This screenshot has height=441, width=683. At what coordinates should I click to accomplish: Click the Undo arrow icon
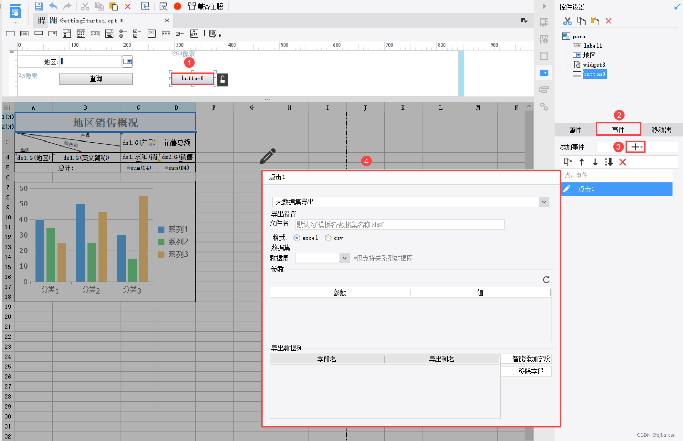pyautogui.click(x=53, y=6)
